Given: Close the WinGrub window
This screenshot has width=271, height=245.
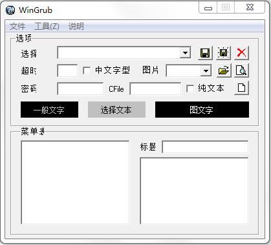Looking at the screenshot, I should pyautogui.click(x=250, y=8).
